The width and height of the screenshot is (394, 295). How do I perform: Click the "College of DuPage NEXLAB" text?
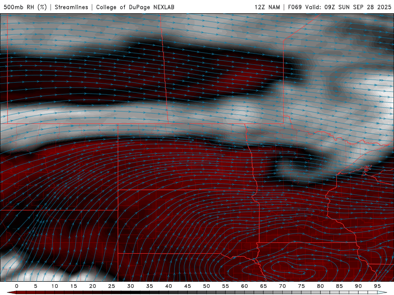point(135,7)
